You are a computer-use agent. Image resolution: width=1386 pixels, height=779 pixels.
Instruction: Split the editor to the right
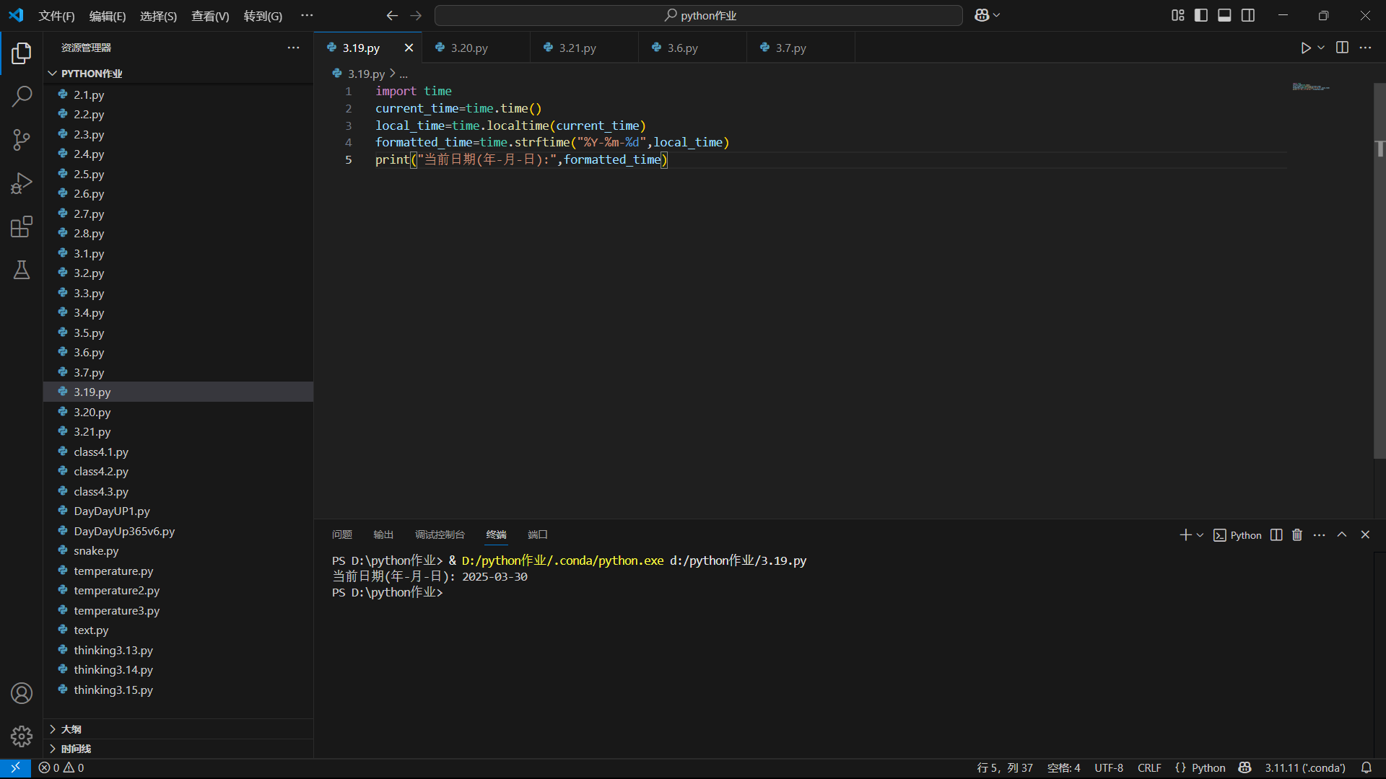click(x=1342, y=48)
